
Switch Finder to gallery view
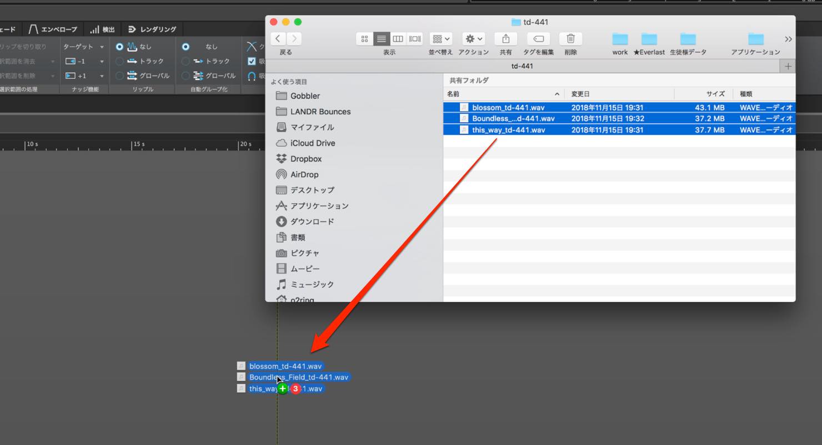(x=415, y=39)
